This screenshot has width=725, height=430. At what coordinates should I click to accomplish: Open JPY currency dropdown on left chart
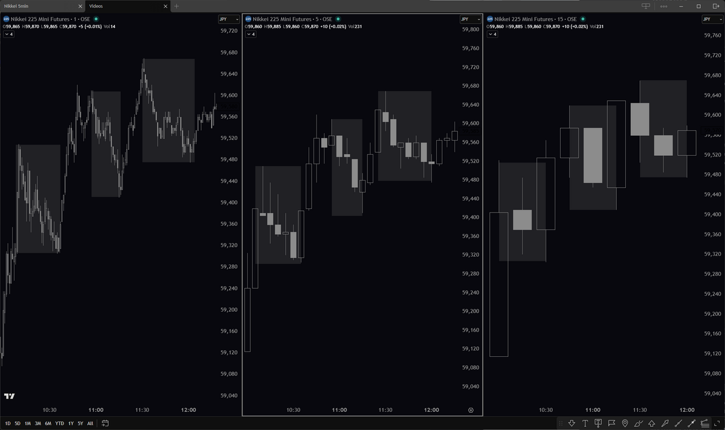coord(229,19)
